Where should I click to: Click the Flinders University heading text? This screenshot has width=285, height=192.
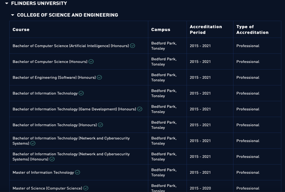39,4
